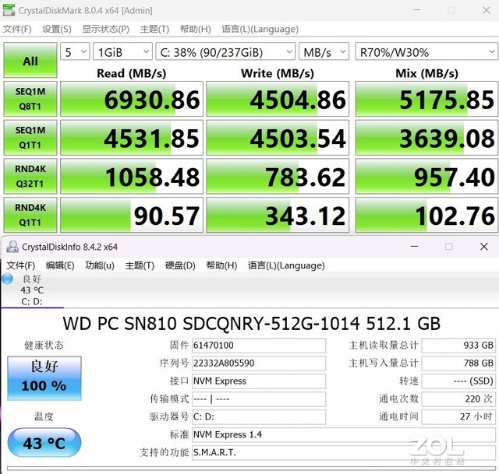Viewport: 499px width, 474px height.
Task: Open 主题(T) menu in CrystalDiskMark
Action: (x=154, y=30)
